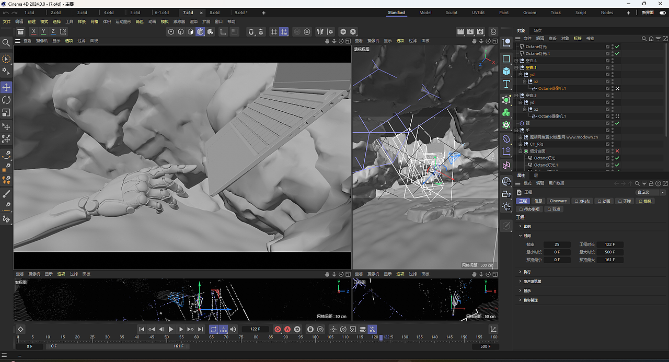Go to start of animation
Screen dimensions: 669x362
pos(142,329)
